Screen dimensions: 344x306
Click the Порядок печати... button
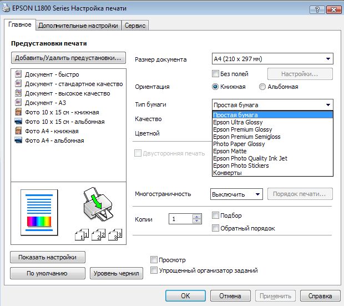300,194
